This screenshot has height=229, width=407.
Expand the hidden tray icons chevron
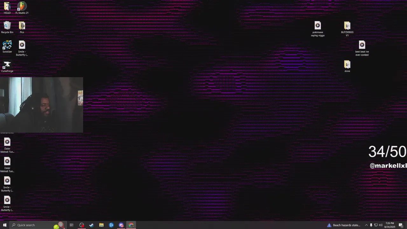pyautogui.click(x=366, y=225)
